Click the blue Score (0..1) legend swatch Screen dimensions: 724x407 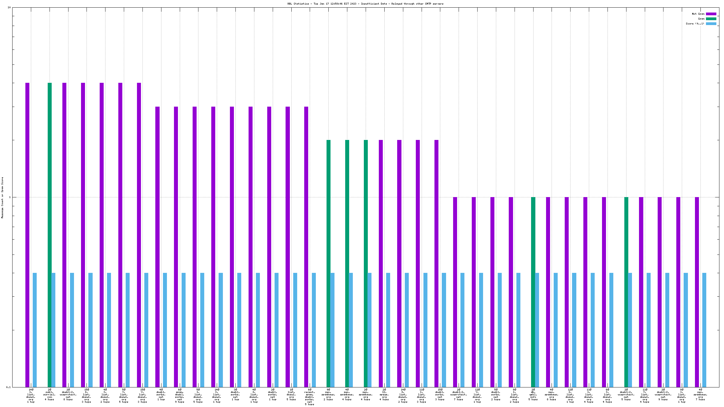click(x=711, y=24)
